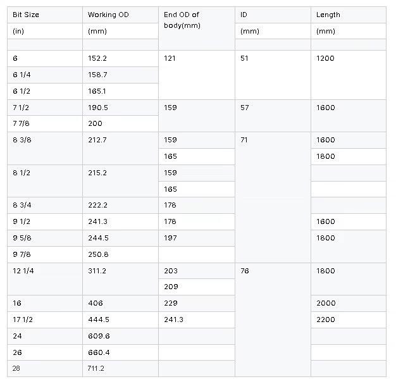Select the 1200 length cell
The image size is (396, 379).
point(349,75)
